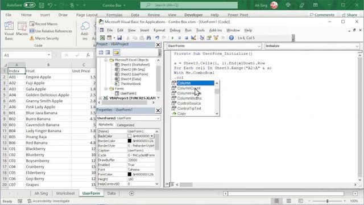The image size is (364, 205).
Task: Open the Comments pane button
Action: (x=322, y=15)
